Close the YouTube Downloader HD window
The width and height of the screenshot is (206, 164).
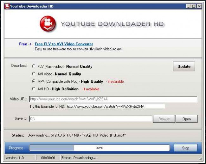(199, 6)
